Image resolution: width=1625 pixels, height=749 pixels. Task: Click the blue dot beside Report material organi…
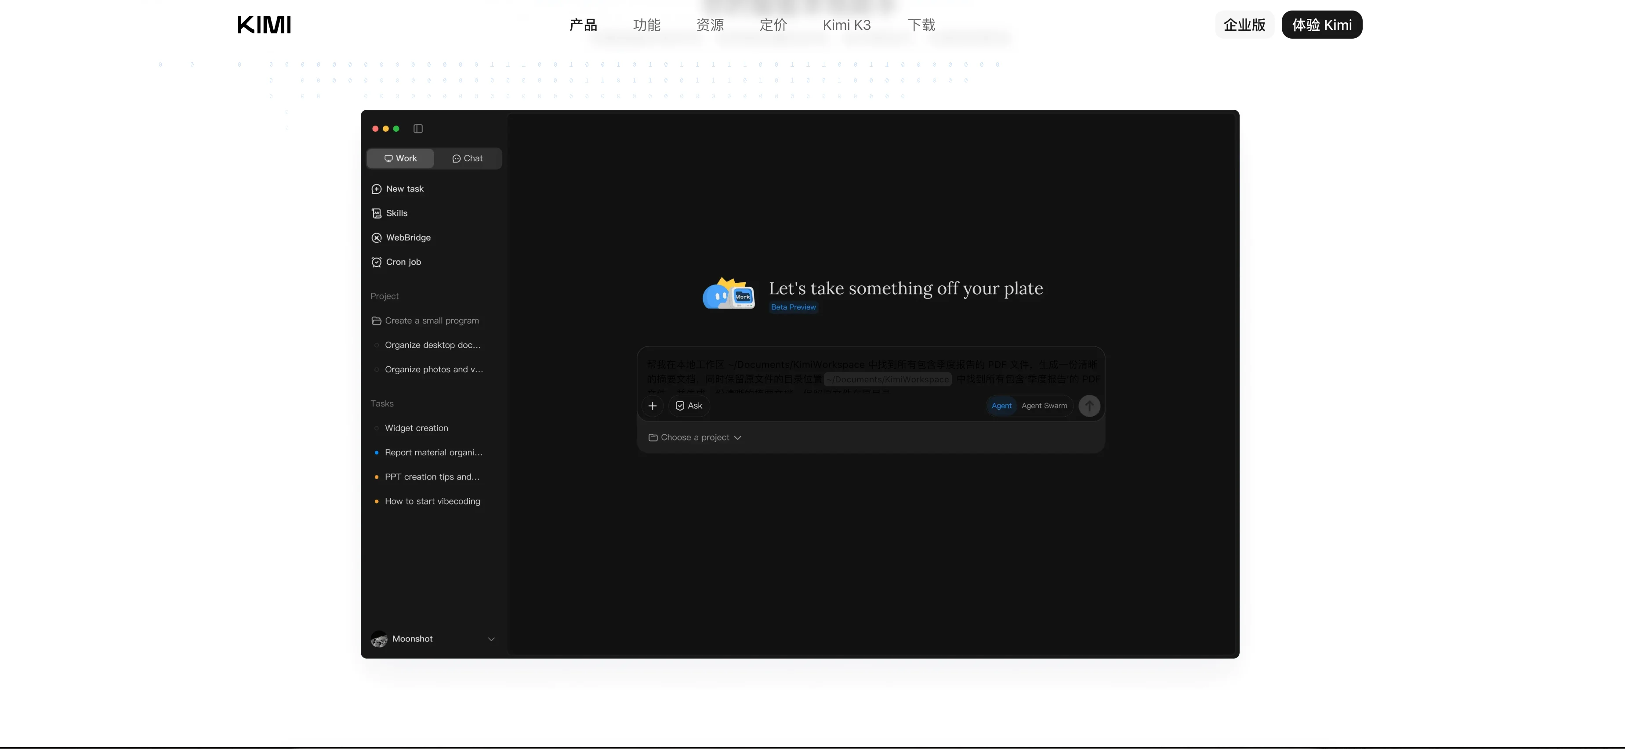tap(377, 453)
